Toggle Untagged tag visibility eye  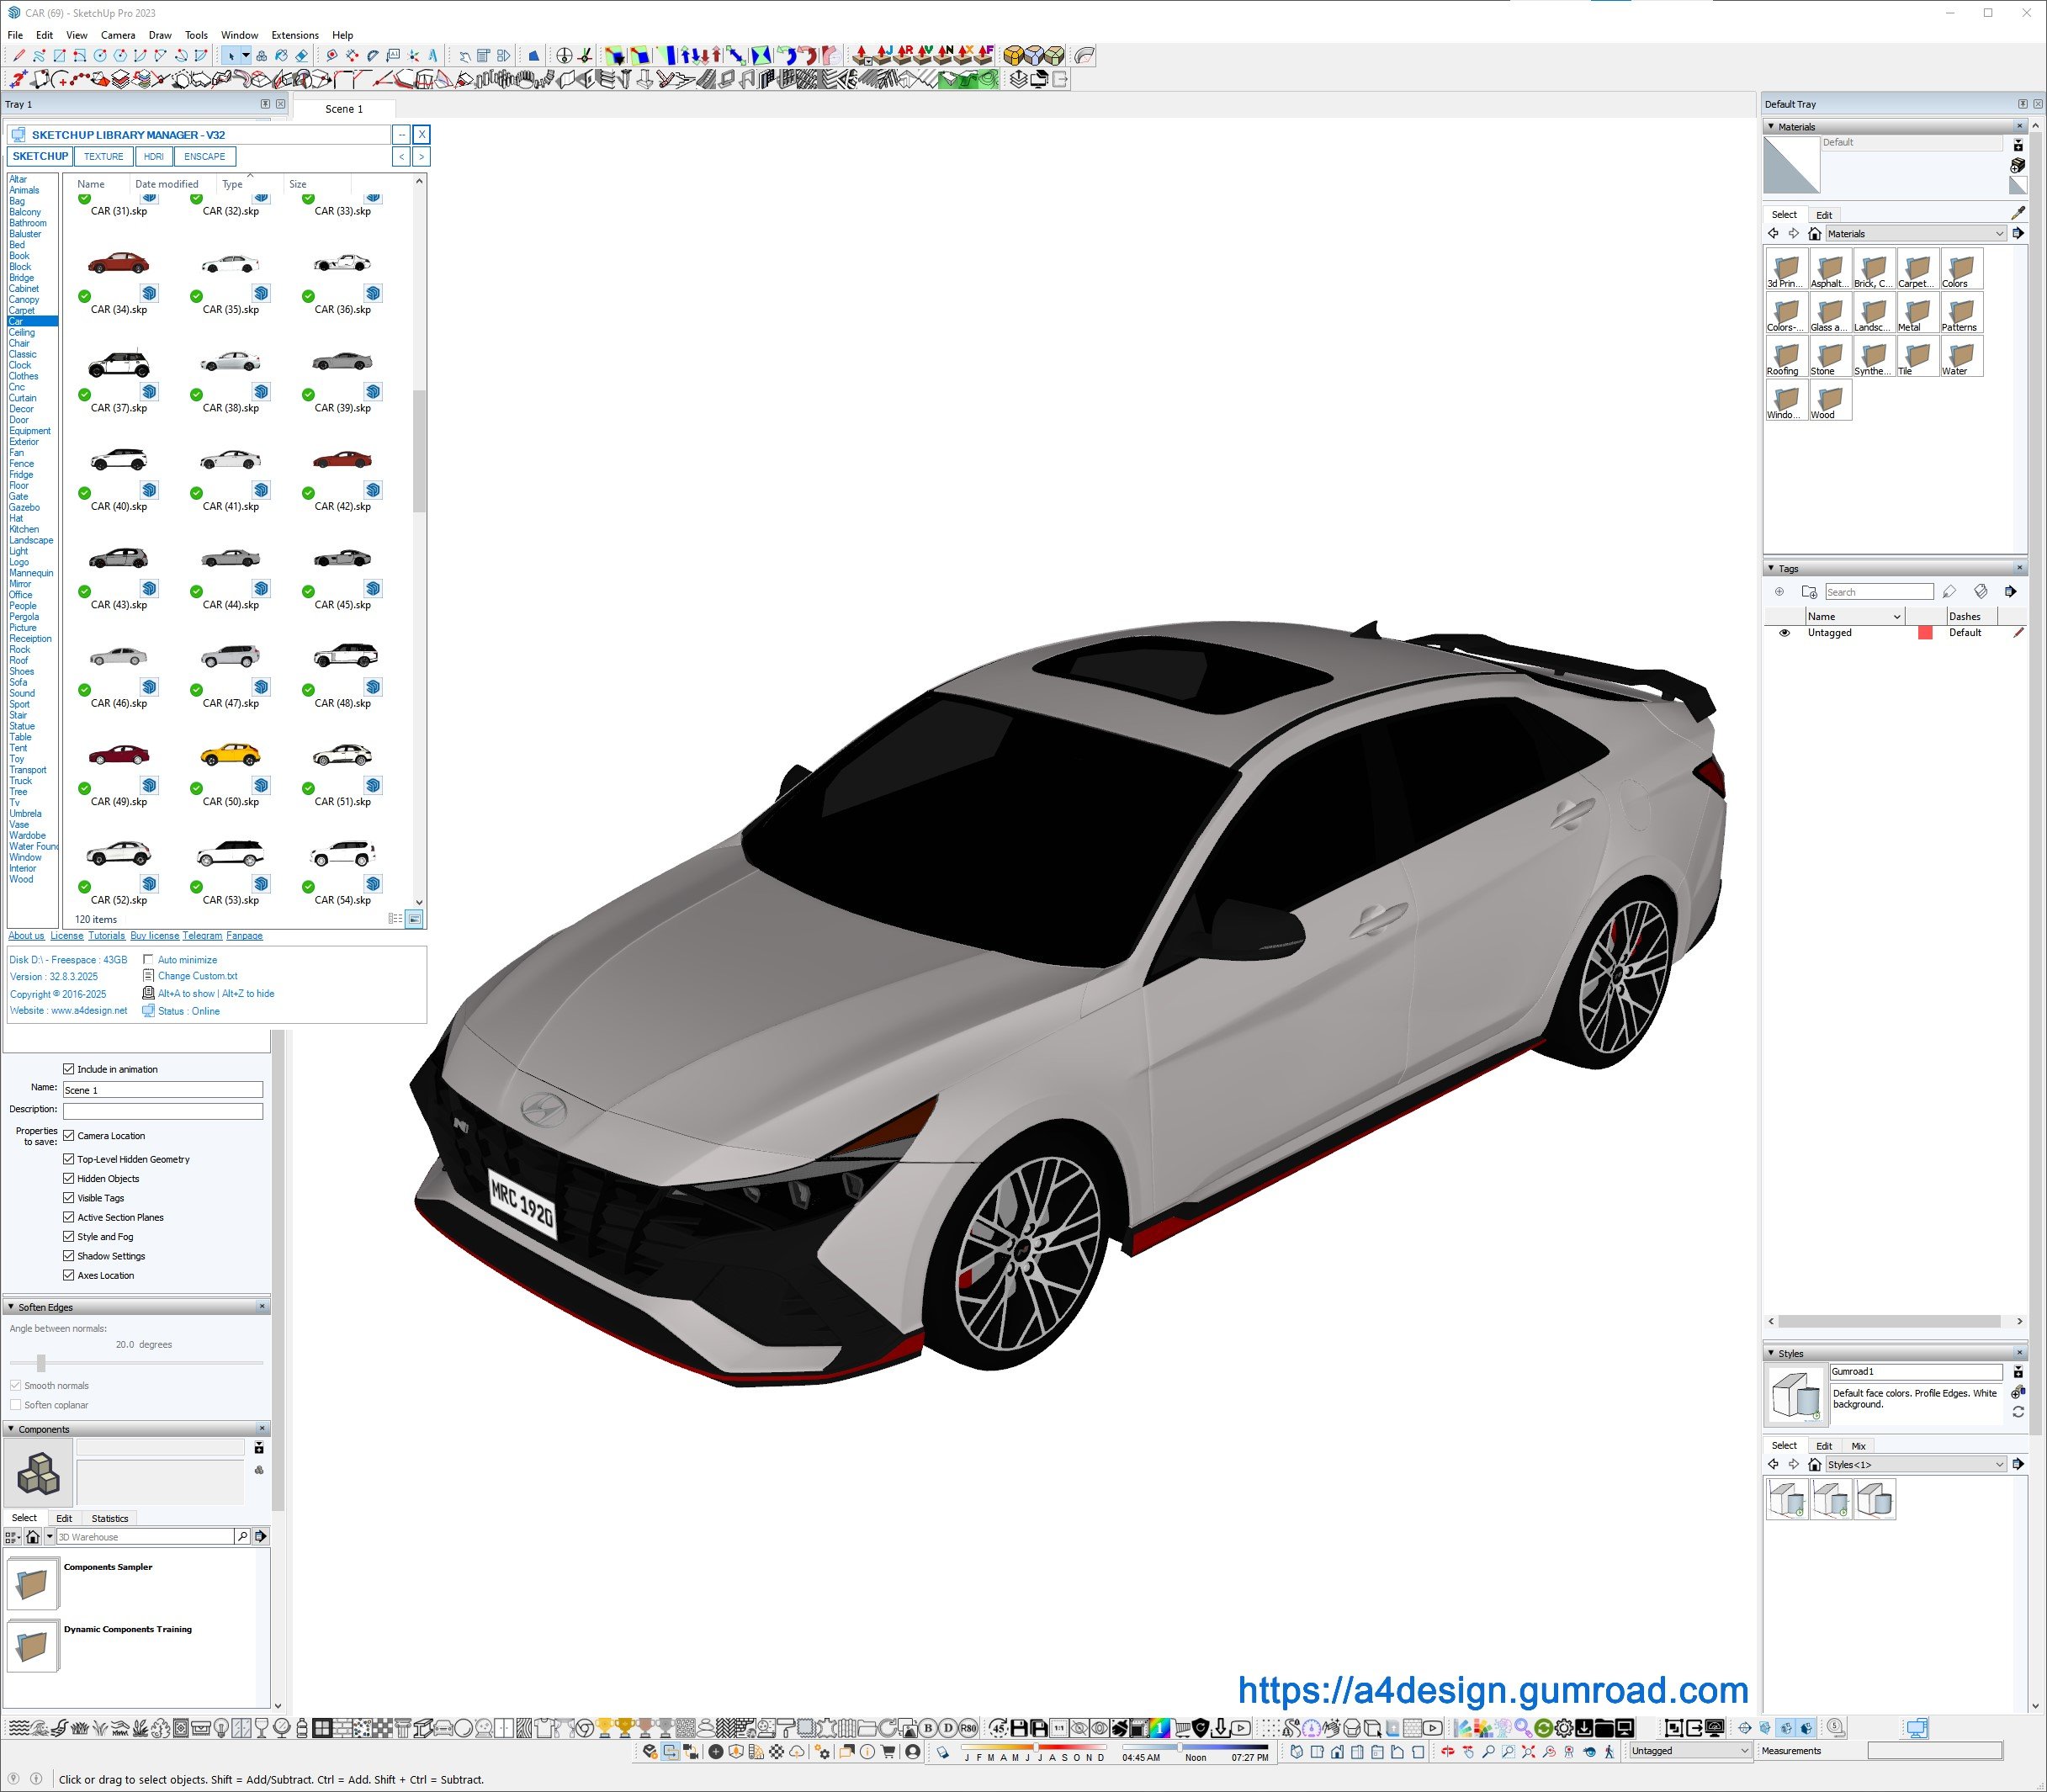1784,633
